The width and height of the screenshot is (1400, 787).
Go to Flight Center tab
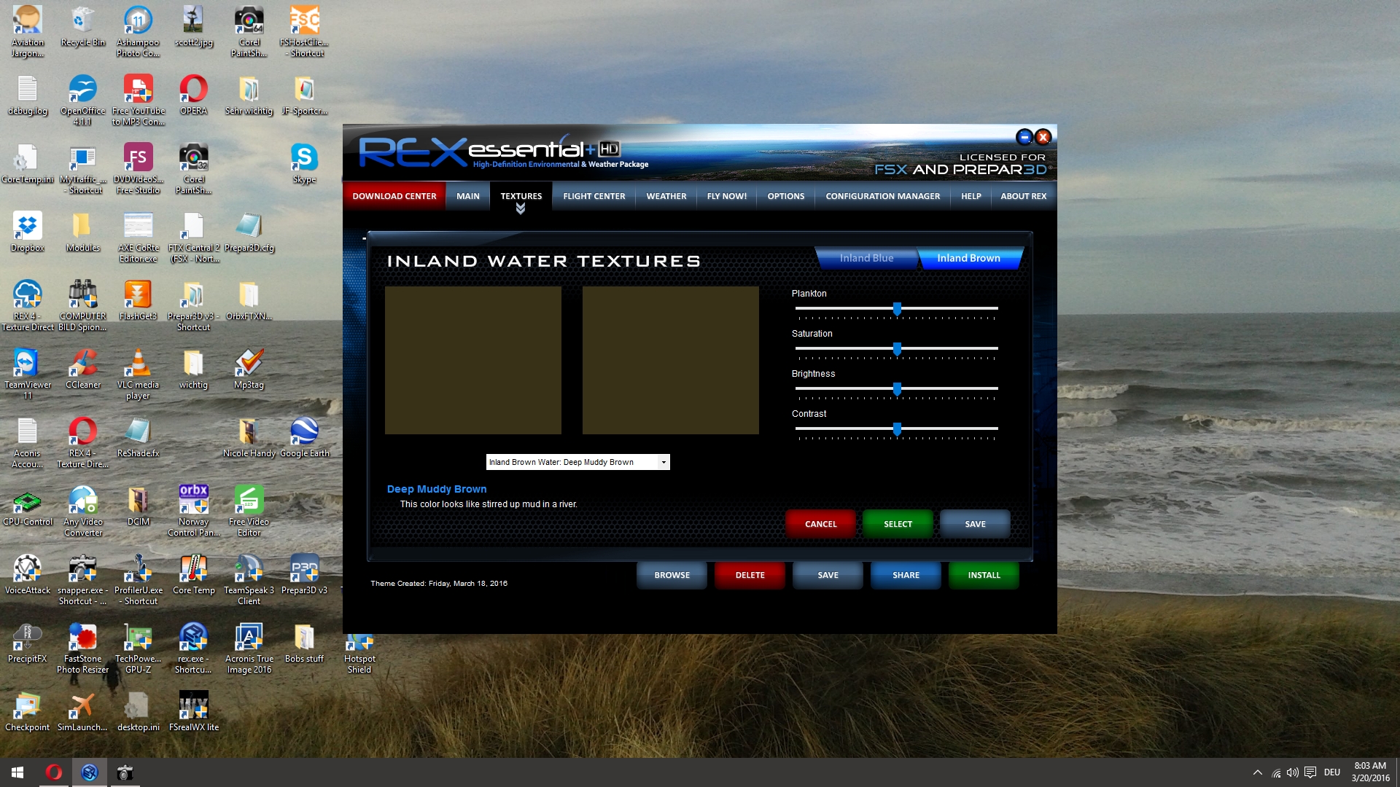click(x=594, y=196)
